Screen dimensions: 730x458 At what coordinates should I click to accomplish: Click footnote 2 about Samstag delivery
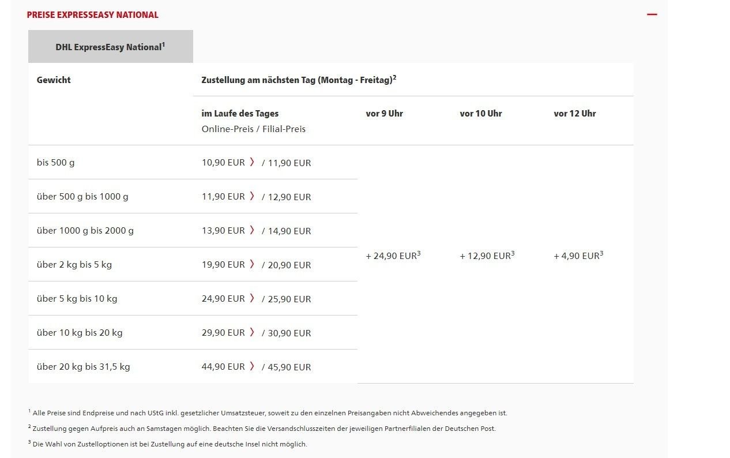tap(262, 429)
